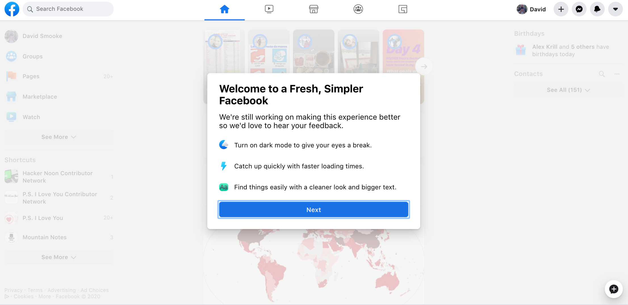This screenshot has height=305, width=628.
Task: Click the new message floating button
Action: point(614,289)
